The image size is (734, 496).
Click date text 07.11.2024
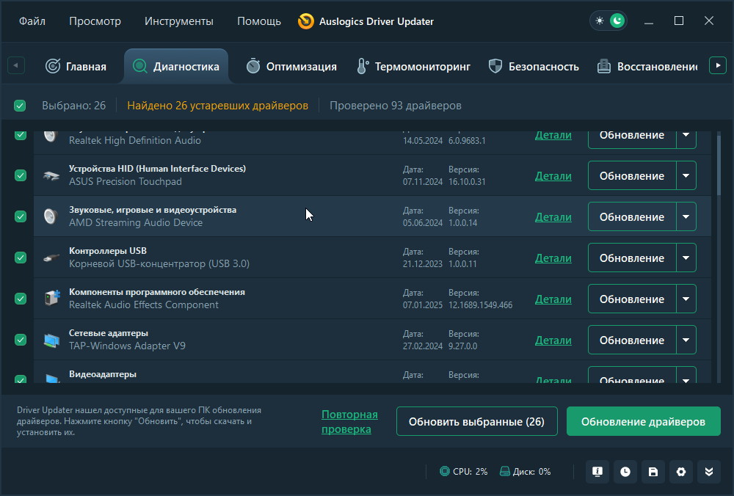tap(423, 182)
